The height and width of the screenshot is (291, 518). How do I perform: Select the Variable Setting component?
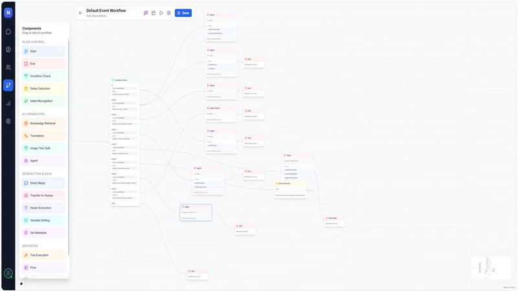pos(43,221)
